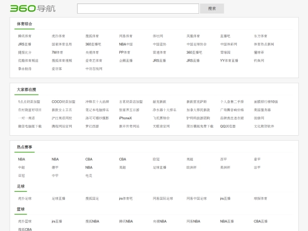Image resolution: width=308 pixels, height=231 pixels.
Task: Open 德甲 event link
Action: tap(55, 168)
